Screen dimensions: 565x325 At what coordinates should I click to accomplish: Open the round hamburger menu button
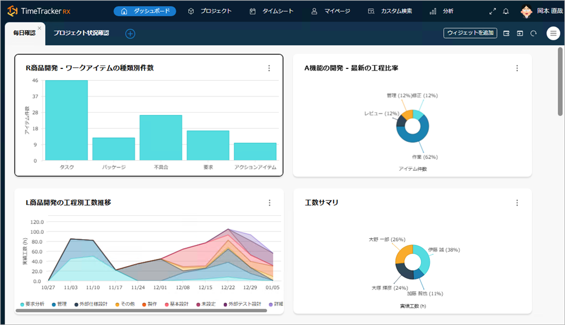click(553, 34)
